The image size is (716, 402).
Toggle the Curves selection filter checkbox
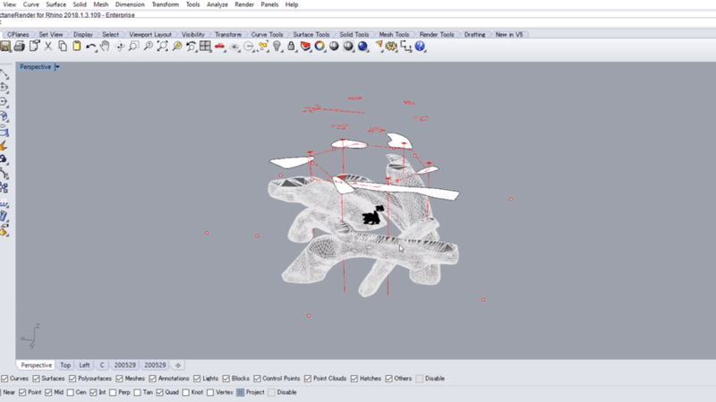[x=4, y=379]
